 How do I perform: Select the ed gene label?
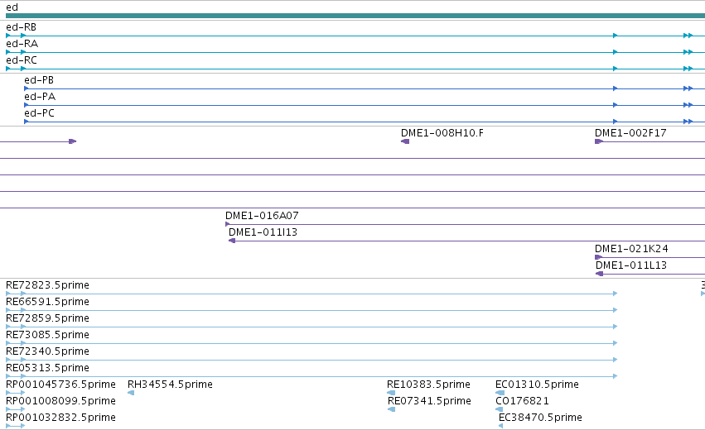(12, 7)
